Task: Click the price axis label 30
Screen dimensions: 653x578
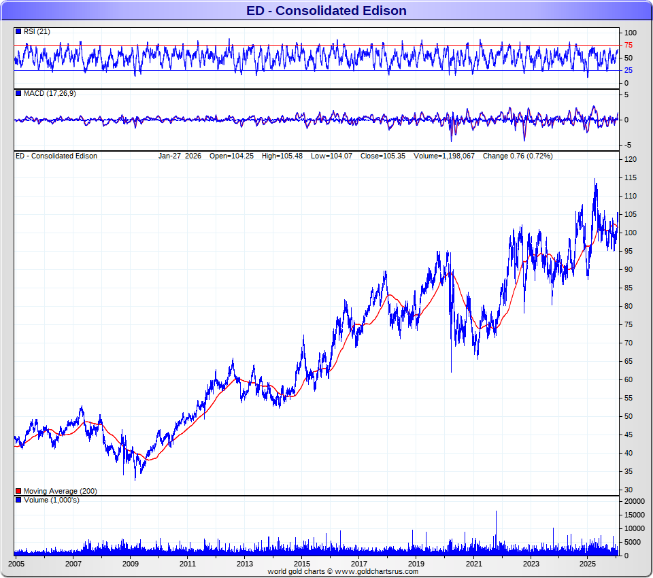Action: tap(629, 490)
